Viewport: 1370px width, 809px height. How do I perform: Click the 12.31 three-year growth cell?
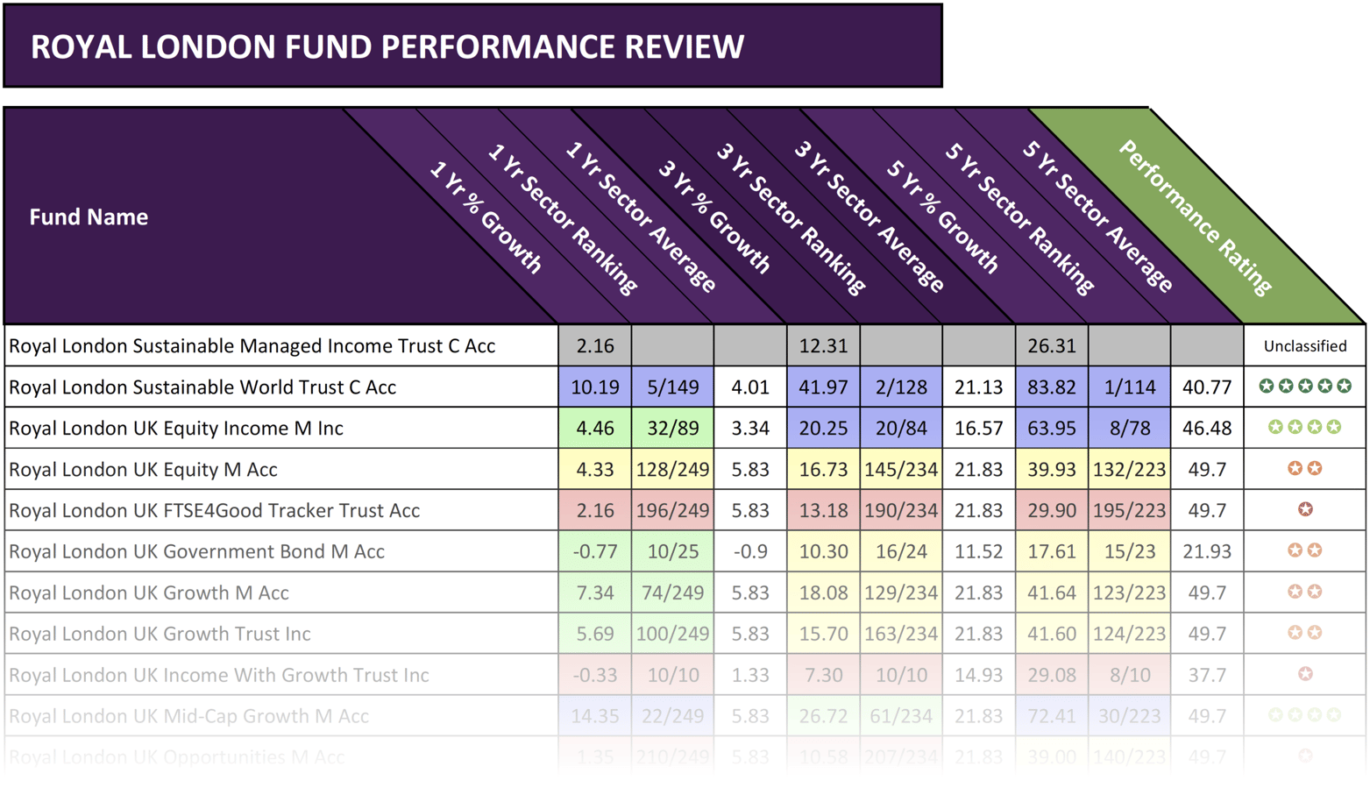[x=824, y=346]
